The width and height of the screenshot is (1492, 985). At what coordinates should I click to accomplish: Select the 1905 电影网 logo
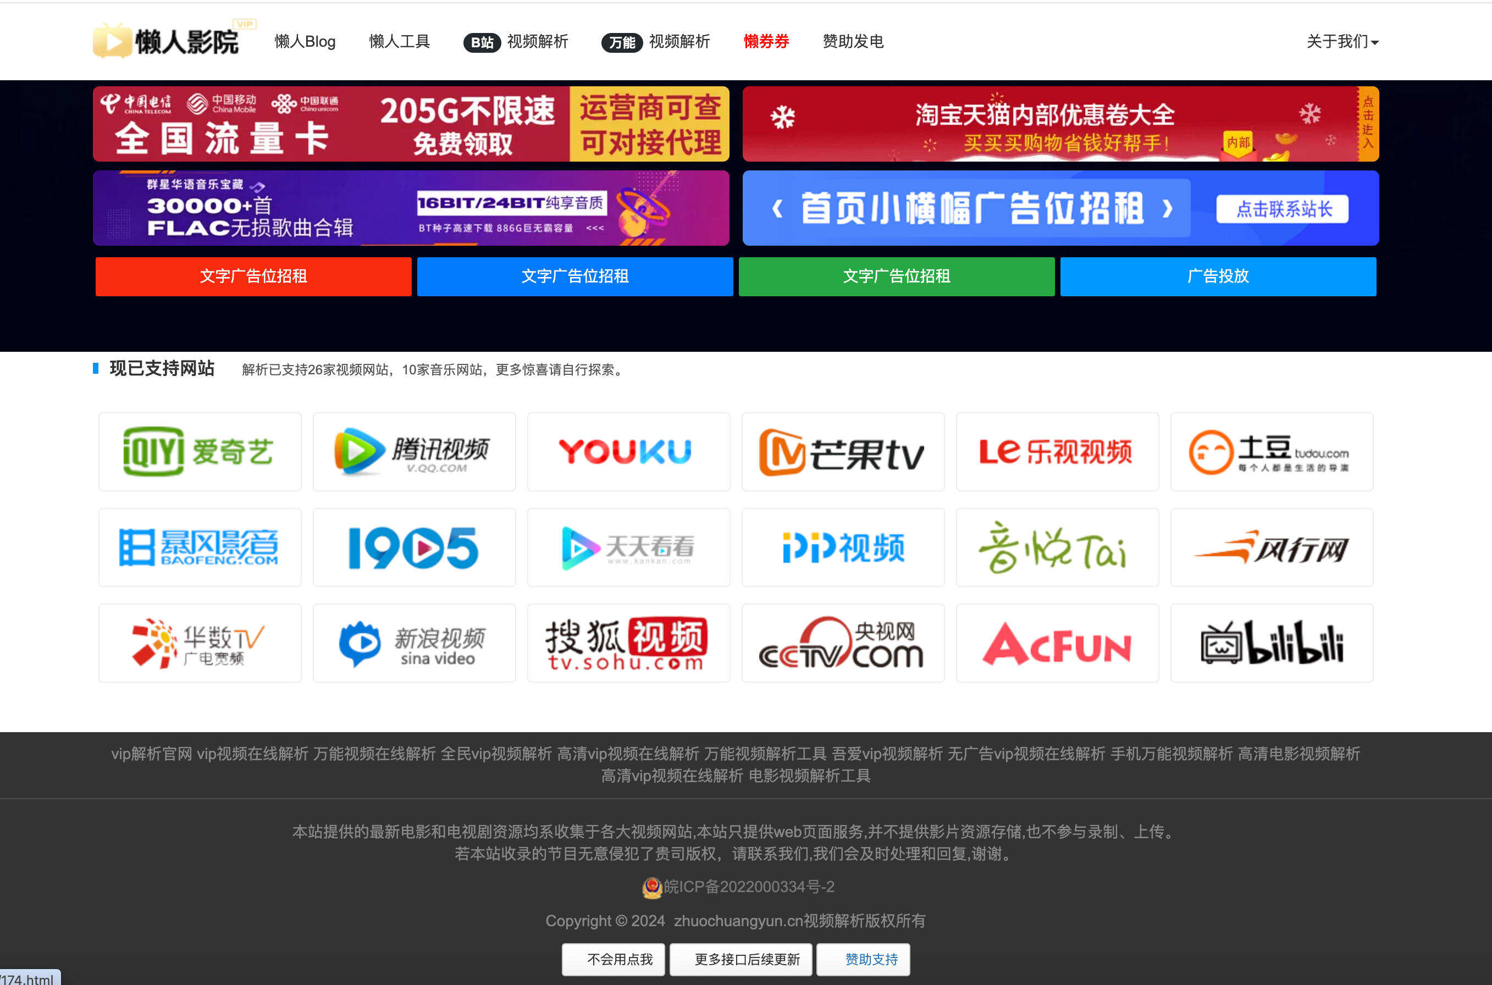[413, 547]
